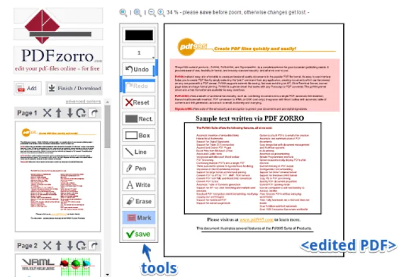
Task: Move Page 2 up with arrow icon
Action: (x=58, y=245)
